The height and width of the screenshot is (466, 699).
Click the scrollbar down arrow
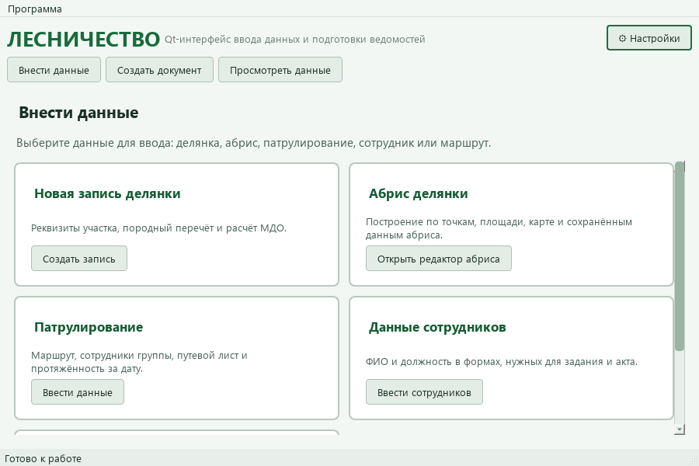point(680,429)
